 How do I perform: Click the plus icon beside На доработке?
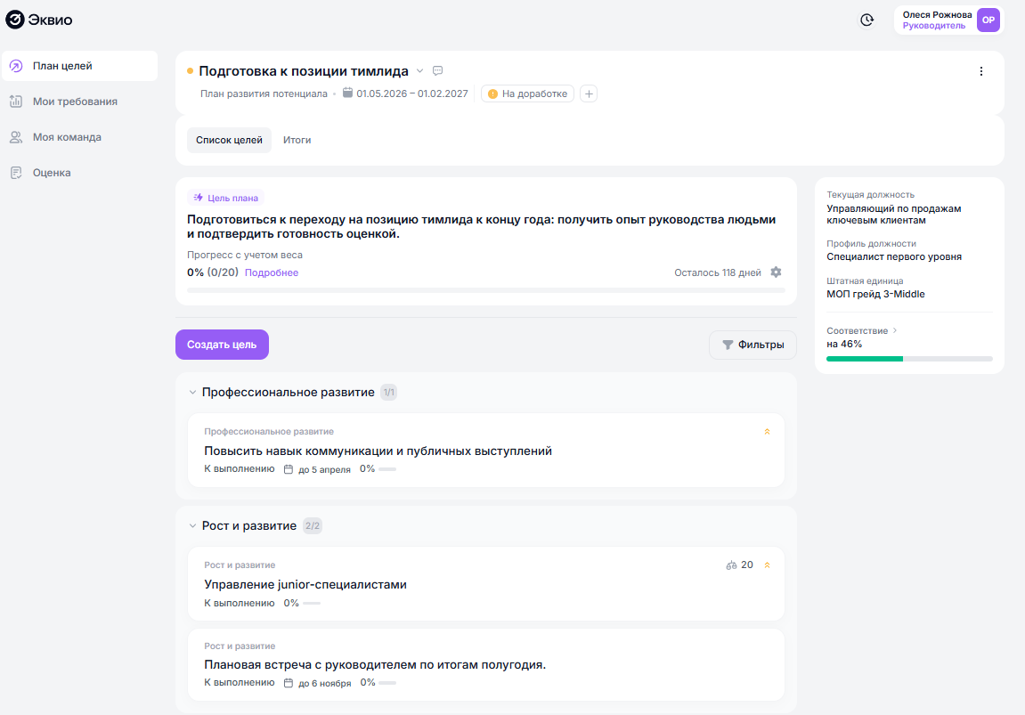click(x=589, y=93)
